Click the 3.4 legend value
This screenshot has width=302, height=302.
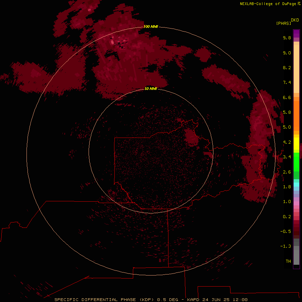[x=287, y=157]
